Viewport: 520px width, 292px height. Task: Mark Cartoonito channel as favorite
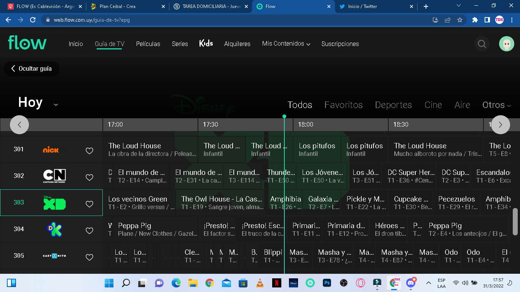[x=89, y=257]
